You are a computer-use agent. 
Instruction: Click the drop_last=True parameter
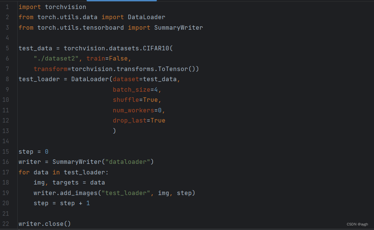[x=139, y=120]
